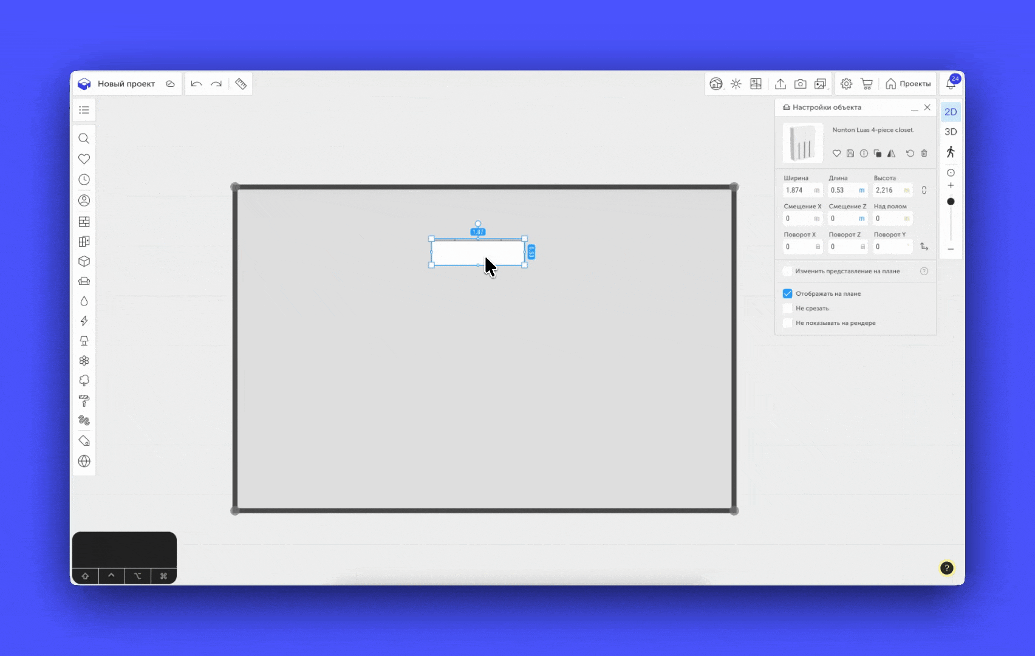Viewport: 1035px width, 656px height.
Task: Duplicate the selected closet object
Action: point(877,154)
